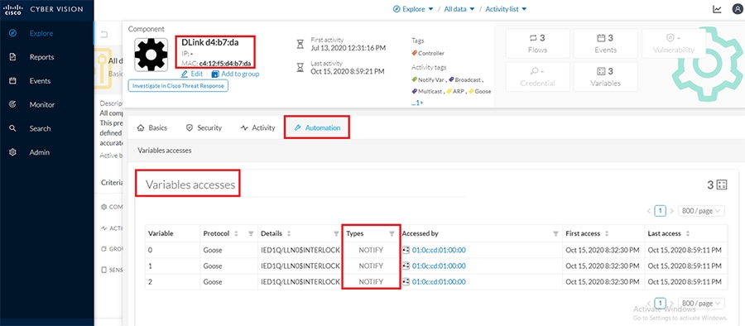Select the Automation tab
The height and width of the screenshot is (326, 745).
coord(317,127)
